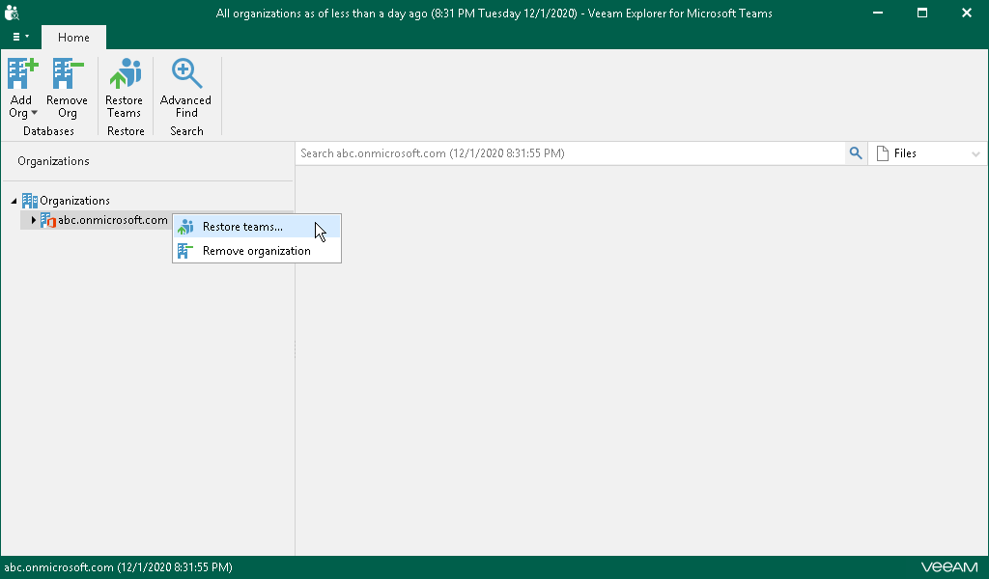Click the Add Org ribbon icon

[22, 74]
